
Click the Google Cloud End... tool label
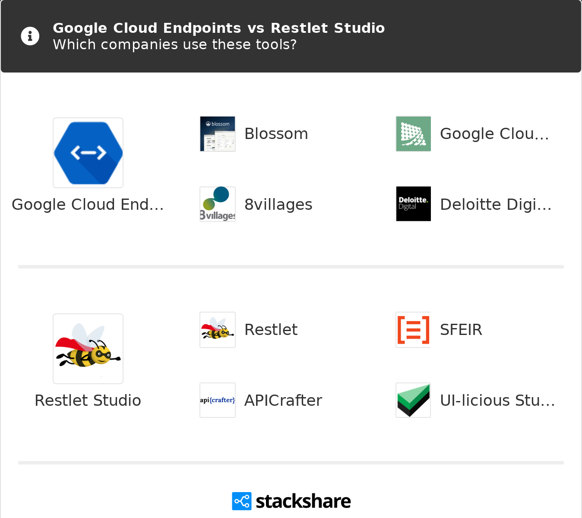click(88, 205)
